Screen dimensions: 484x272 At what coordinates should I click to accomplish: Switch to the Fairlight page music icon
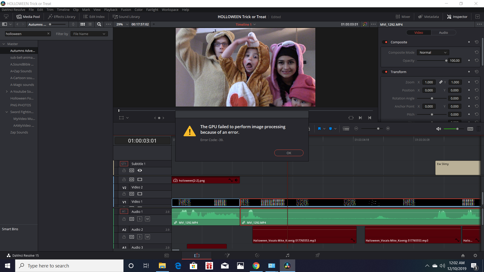[287, 255]
